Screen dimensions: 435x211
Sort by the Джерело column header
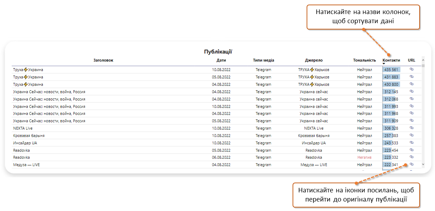pos(314,60)
